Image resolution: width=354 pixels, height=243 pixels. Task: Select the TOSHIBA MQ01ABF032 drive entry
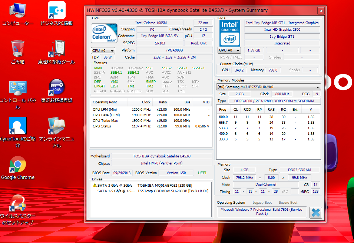[x=151, y=186]
